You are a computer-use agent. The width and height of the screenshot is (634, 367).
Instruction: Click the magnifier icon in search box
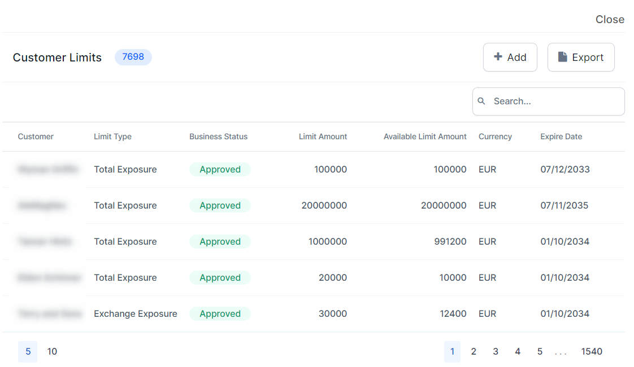[481, 101]
